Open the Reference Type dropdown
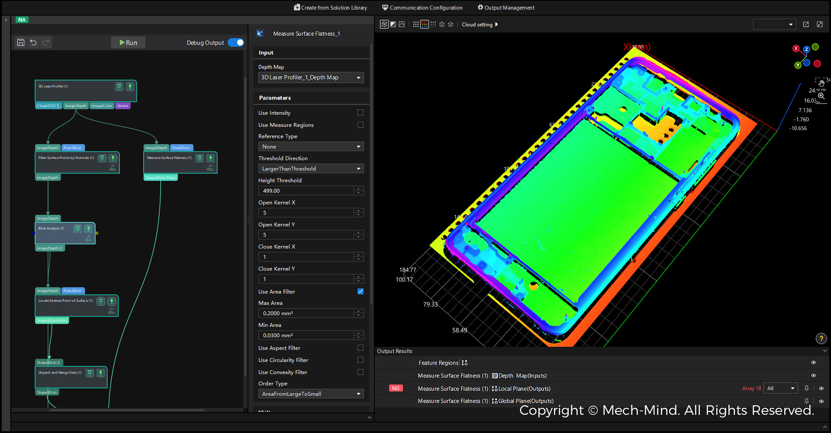Viewport: 831px width, 433px height. click(x=311, y=147)
